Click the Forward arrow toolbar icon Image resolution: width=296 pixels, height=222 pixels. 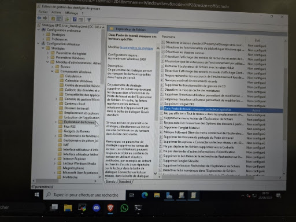pyautogui.click(x=45, y=18)
